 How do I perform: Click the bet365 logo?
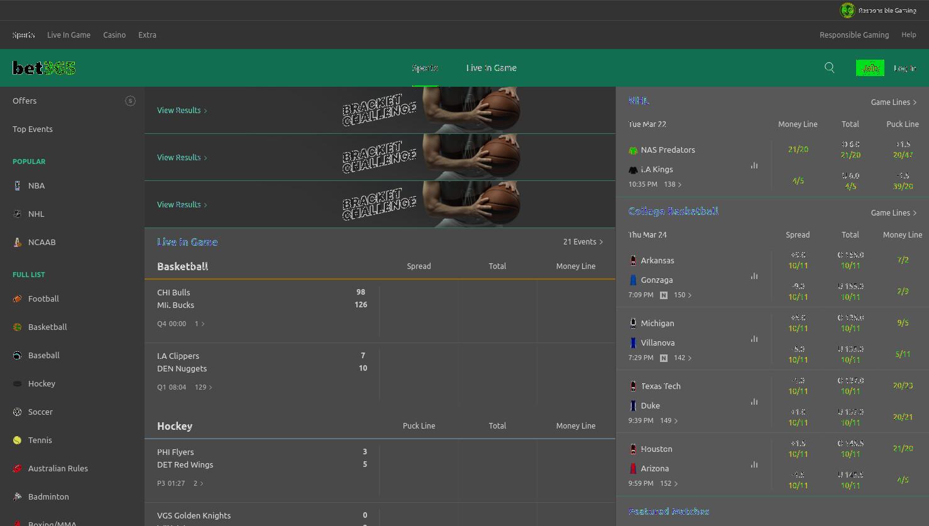click(44, 68)
